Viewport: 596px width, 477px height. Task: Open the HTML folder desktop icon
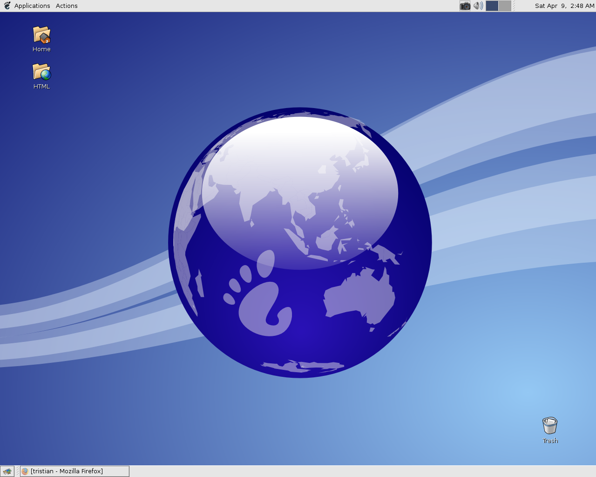41,72
